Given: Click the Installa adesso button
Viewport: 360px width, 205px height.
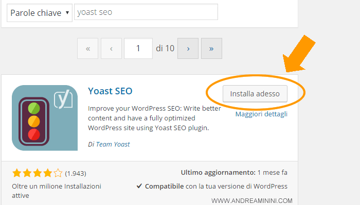Looking at the screenshot, I should (255, 94).
